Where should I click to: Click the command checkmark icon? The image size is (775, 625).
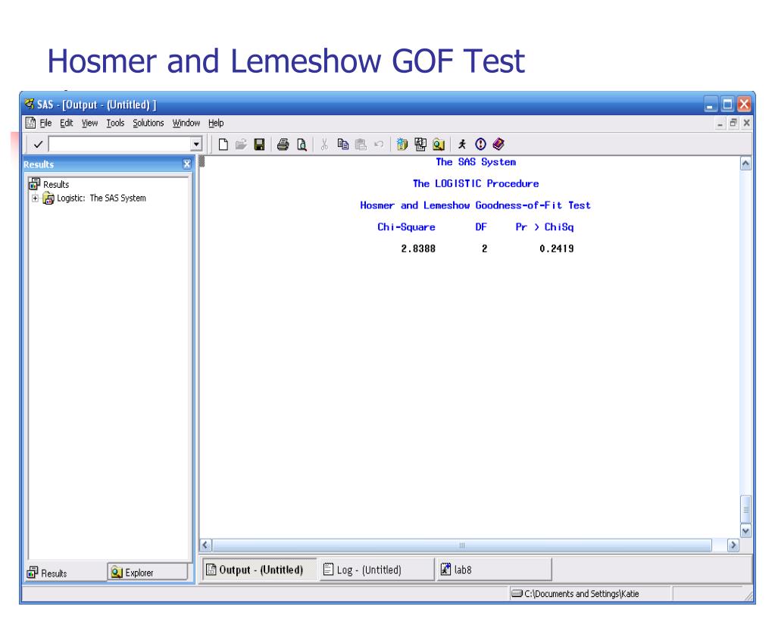click(x=38, y=144)
